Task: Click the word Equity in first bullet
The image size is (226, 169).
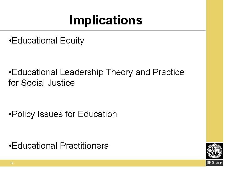Action: [72, 41]
